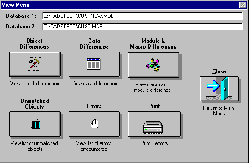Open Object Differences via the hammer and wrench icon

coord(35,64)
